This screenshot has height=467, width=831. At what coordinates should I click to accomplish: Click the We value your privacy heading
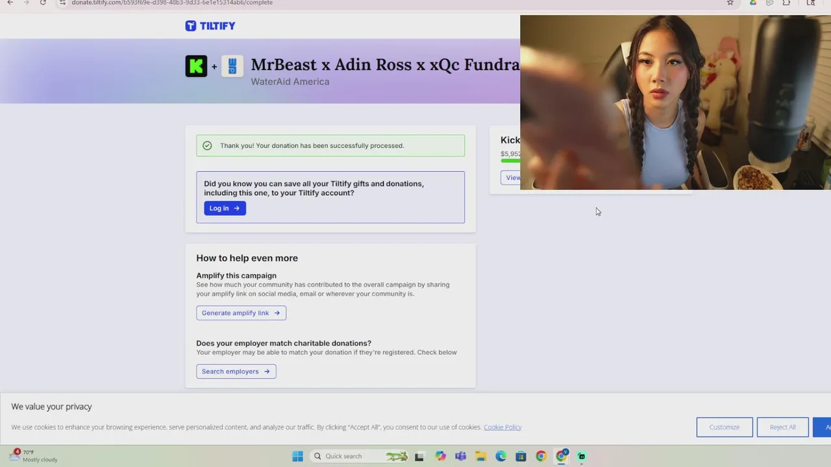51,407
